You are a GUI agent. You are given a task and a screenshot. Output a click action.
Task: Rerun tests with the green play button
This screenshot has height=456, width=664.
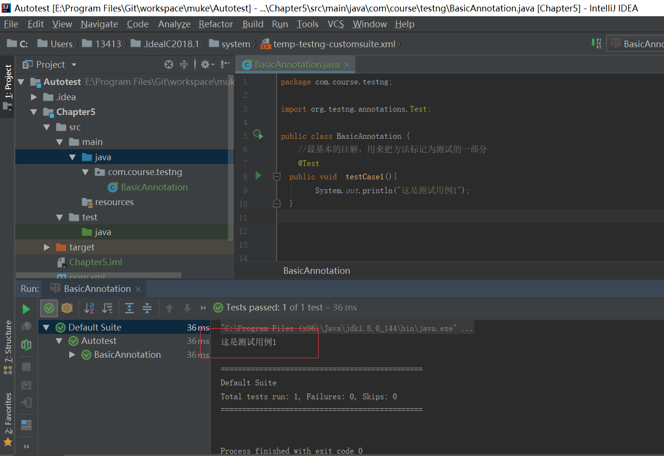click(26, 309)
